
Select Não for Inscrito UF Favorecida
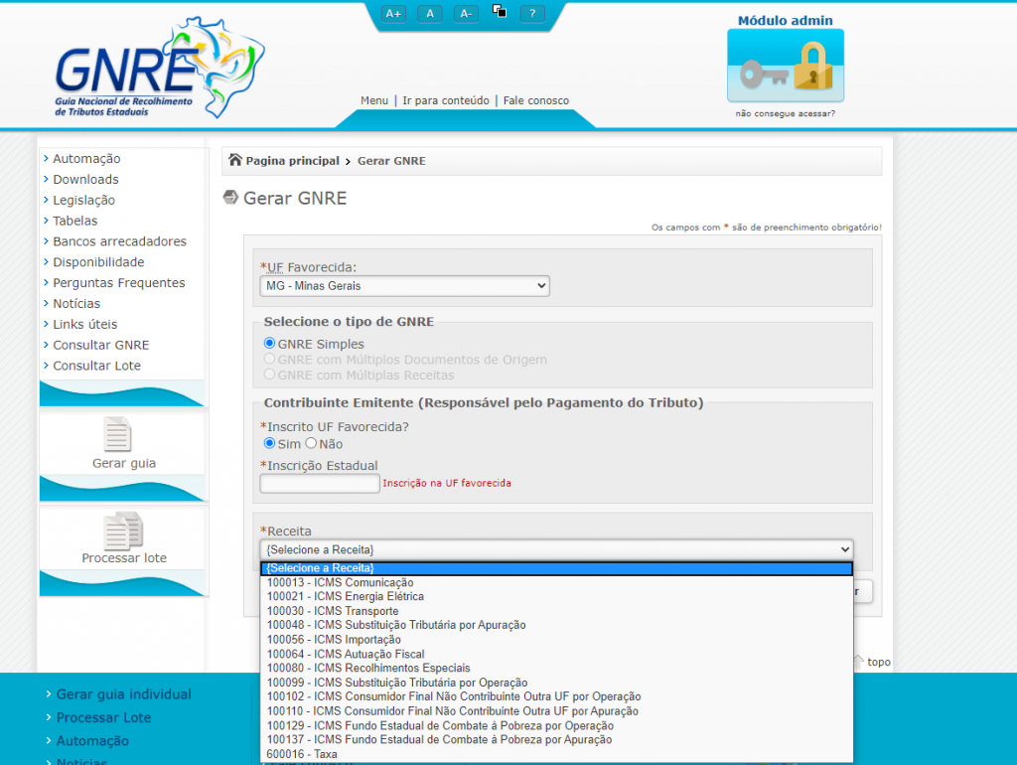click(311, 443)
